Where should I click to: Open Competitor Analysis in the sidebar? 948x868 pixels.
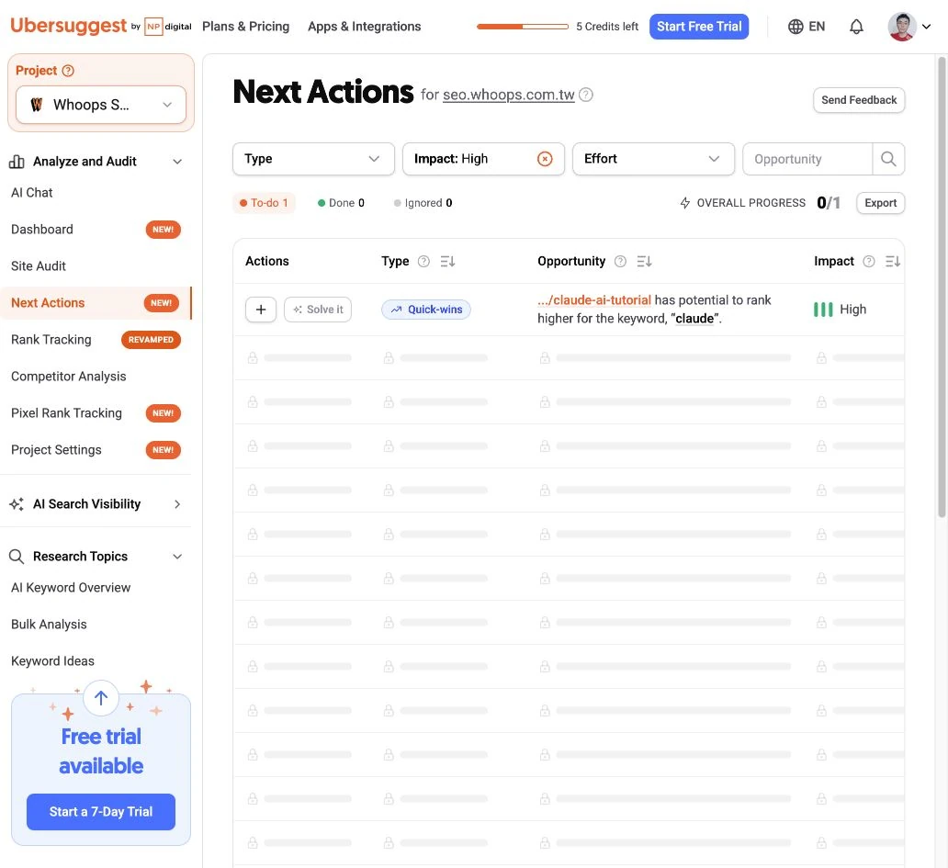[x=68, y=377]
